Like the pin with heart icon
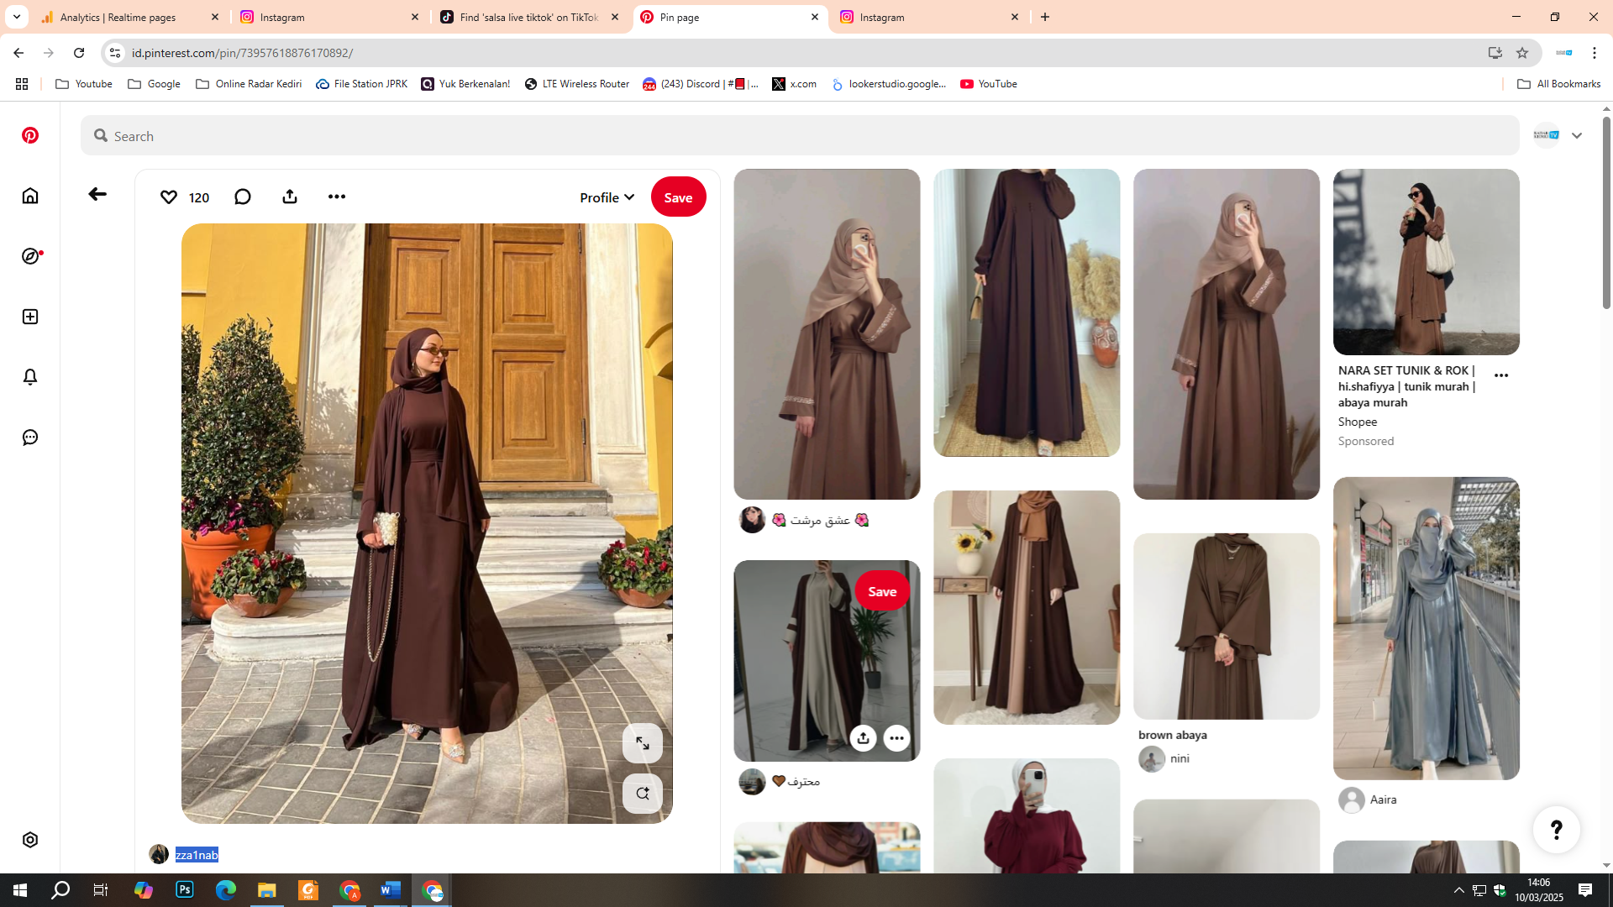 169,197
